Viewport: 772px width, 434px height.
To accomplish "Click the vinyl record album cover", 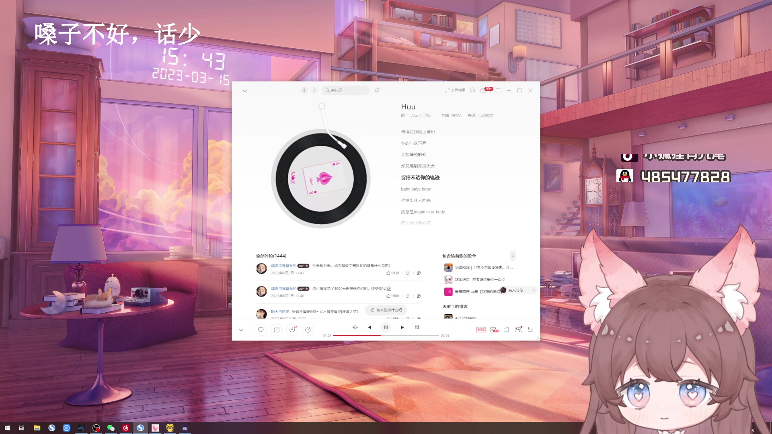I will [320, 179].
